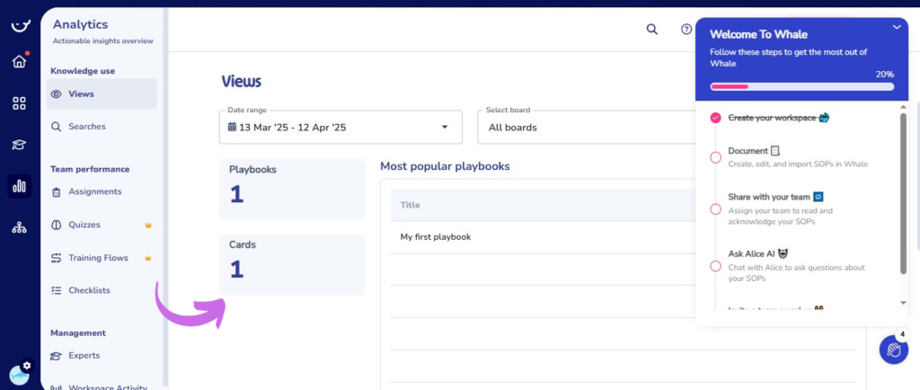Click the 20% onboarding progress bar
The image size is (920, 390).
pos(802,87)
